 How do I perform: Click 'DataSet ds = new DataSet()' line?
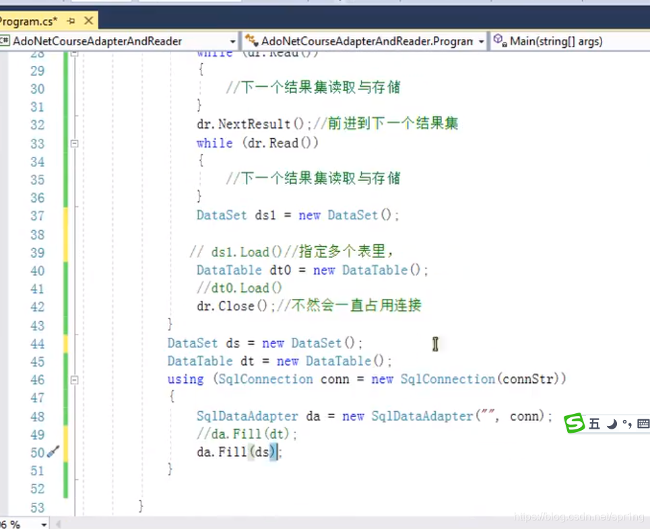(265, 343)
